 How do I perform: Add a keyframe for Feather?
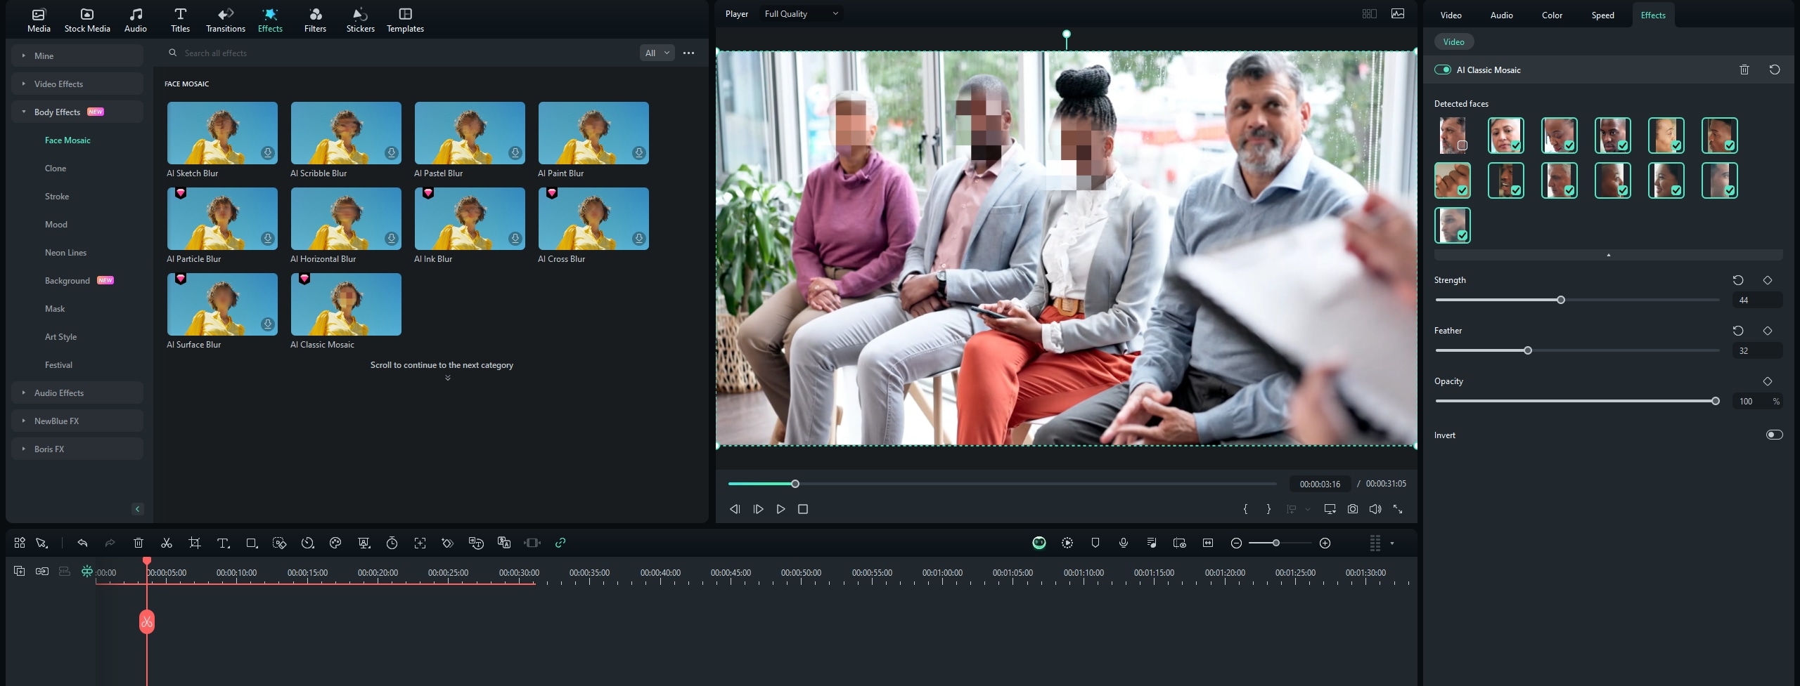(1767, 331)
